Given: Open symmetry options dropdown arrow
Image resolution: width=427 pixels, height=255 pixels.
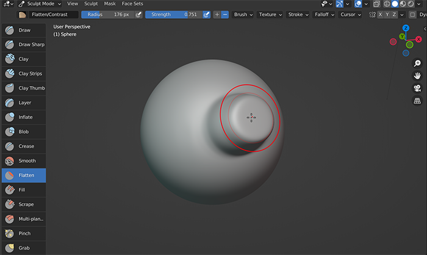Looking at the screenshot, I should coord(401,15).
